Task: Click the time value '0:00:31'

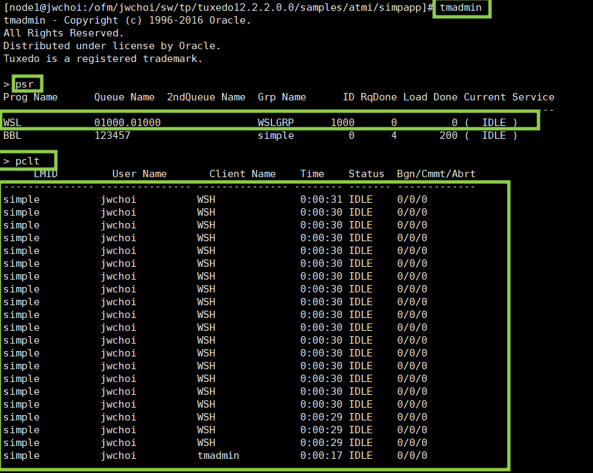Action: pos(321,199)
